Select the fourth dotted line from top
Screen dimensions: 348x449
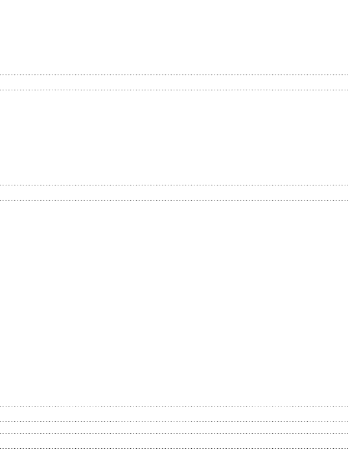174,200
